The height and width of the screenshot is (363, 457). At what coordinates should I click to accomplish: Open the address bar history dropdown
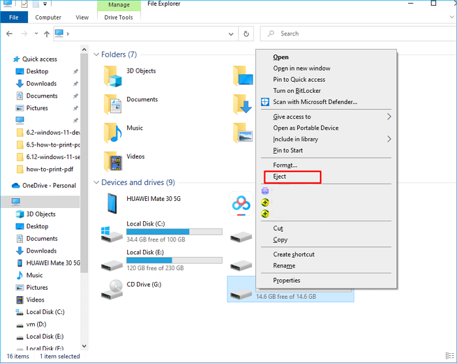pos(231,34)
